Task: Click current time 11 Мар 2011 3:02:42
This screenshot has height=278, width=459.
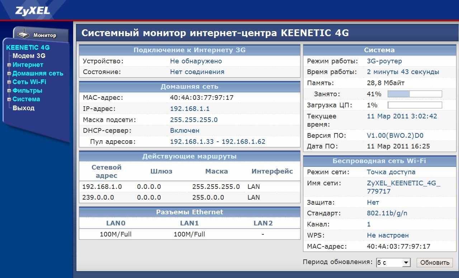Action: click(402, 116)
